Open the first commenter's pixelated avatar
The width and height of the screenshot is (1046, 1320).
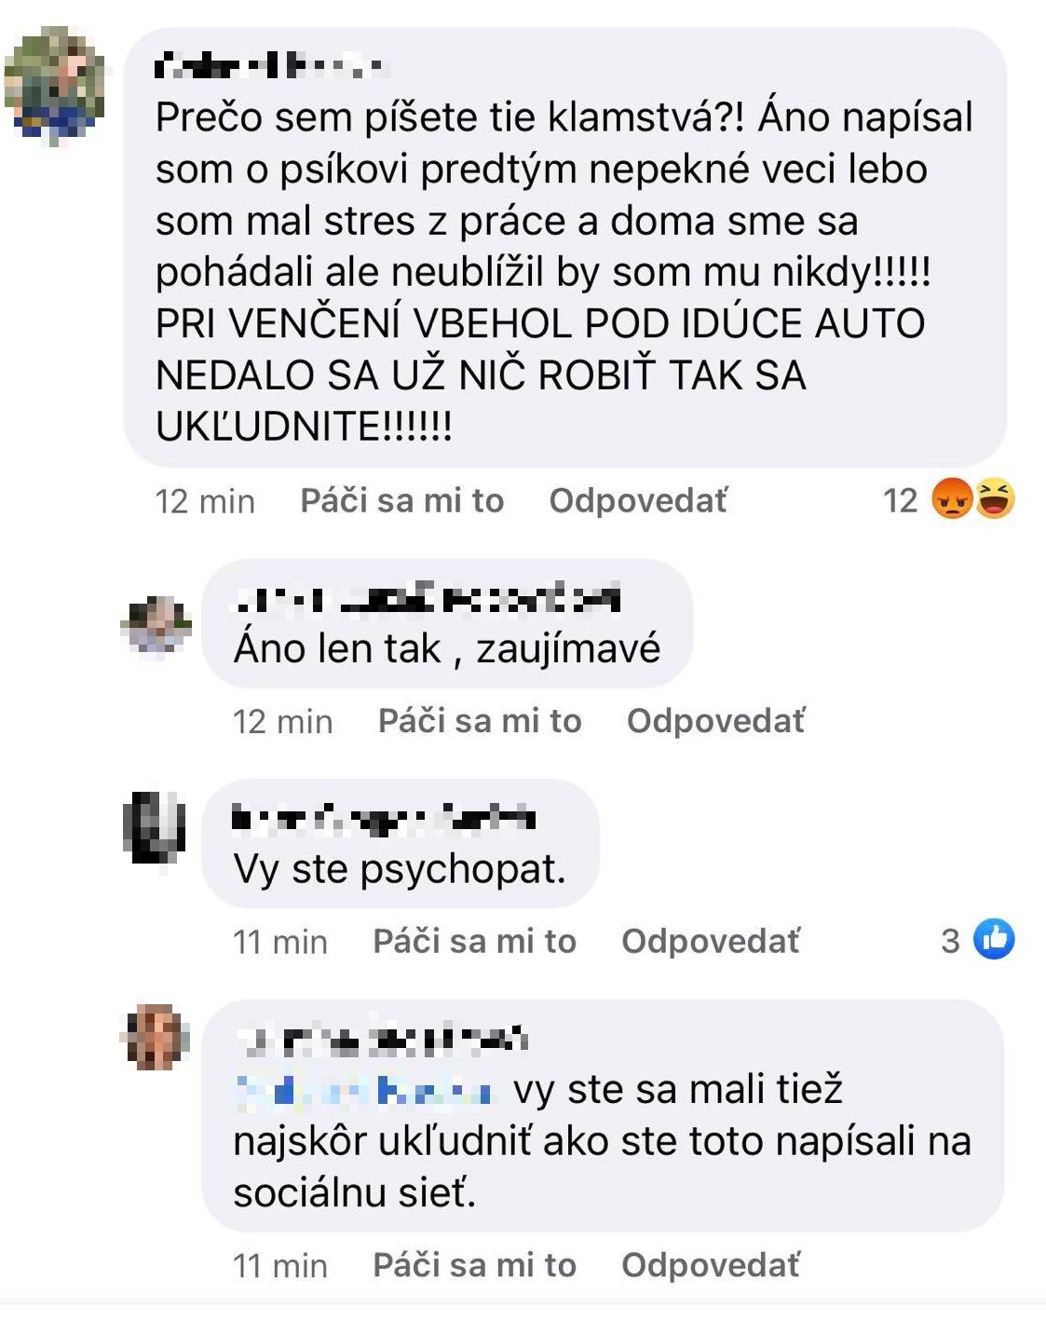[56, 86]
